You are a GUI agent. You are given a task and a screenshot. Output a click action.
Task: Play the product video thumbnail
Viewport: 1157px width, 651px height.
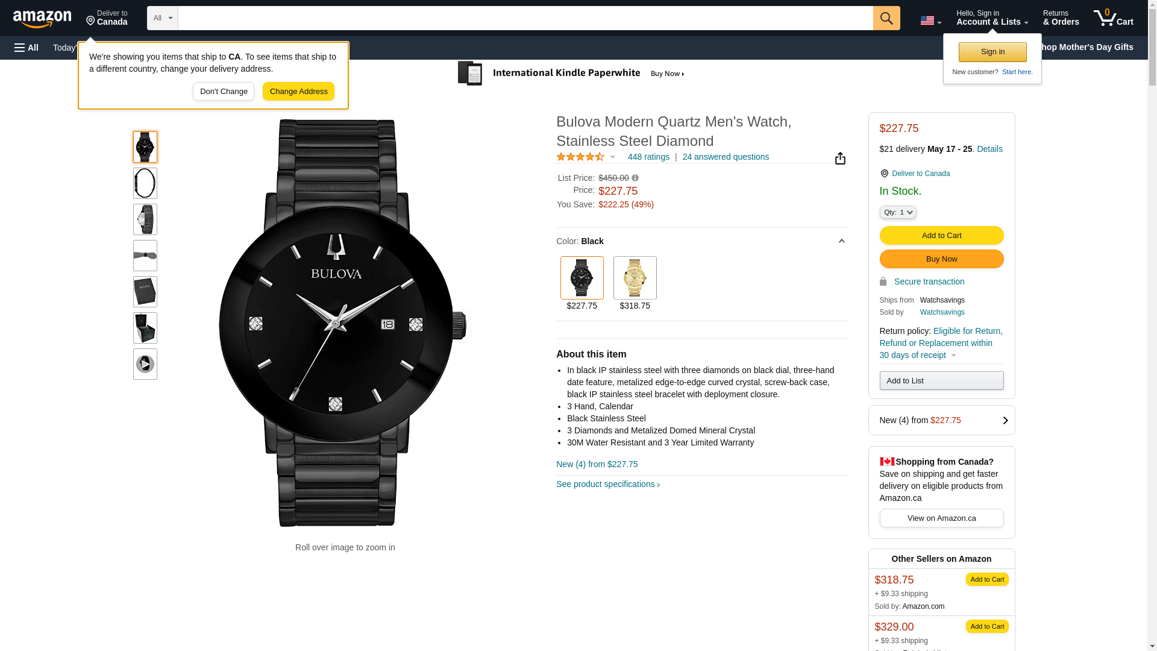145,364
